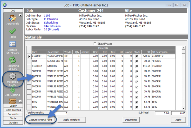Select the VISTA COMME description cell
The height and width of the screenshot is (128, 191).
55,56
